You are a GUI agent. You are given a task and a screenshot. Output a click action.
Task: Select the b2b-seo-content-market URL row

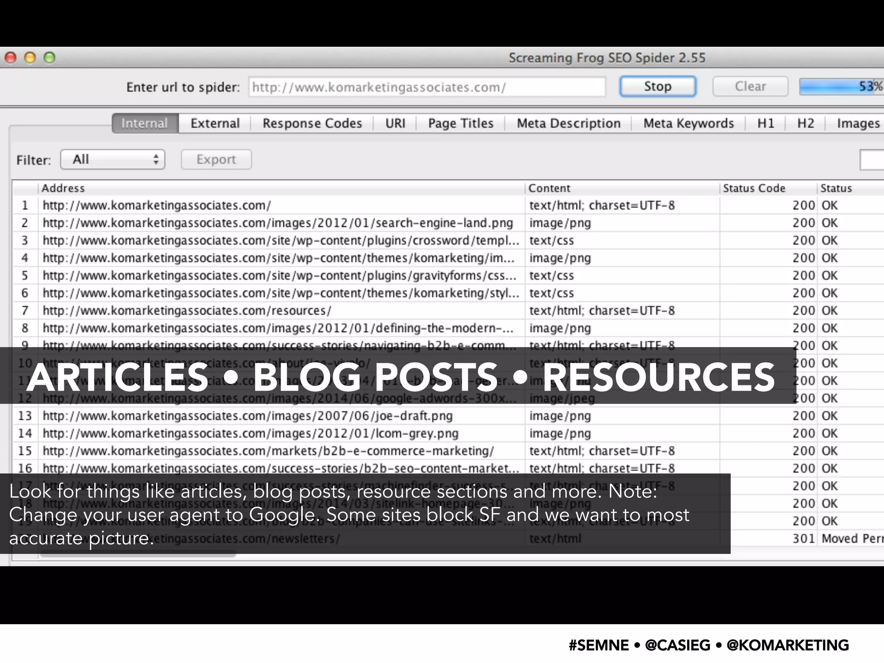281,468
